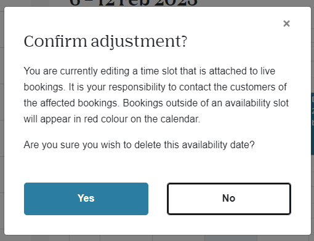This screenshot has width=314, height=241.
Task: Click the dimmed calendar grid beneath dialog
Action: (157, 238)
